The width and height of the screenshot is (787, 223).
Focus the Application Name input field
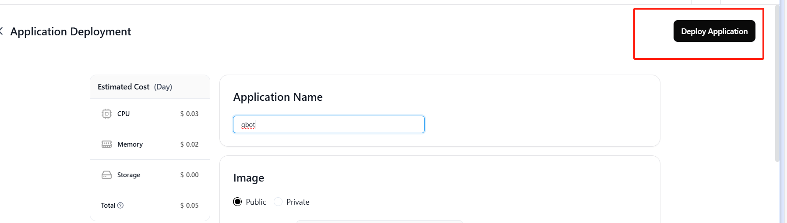pos(329,124)
